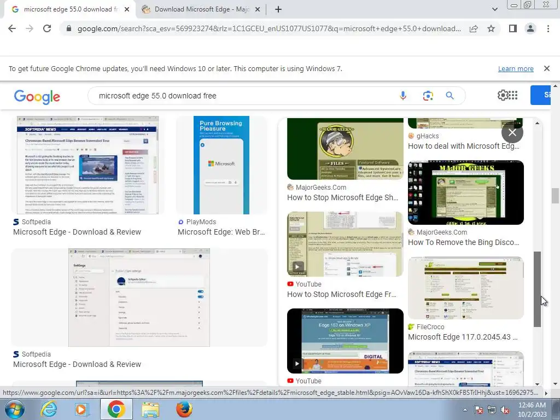
Task: Close the image preview panel
Action: [512, 132]
